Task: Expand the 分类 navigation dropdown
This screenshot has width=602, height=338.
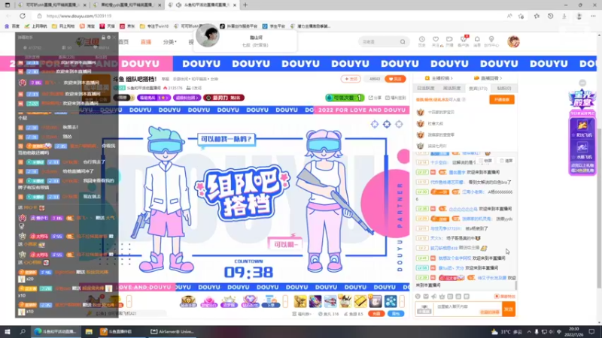Action: coord(169,42)
